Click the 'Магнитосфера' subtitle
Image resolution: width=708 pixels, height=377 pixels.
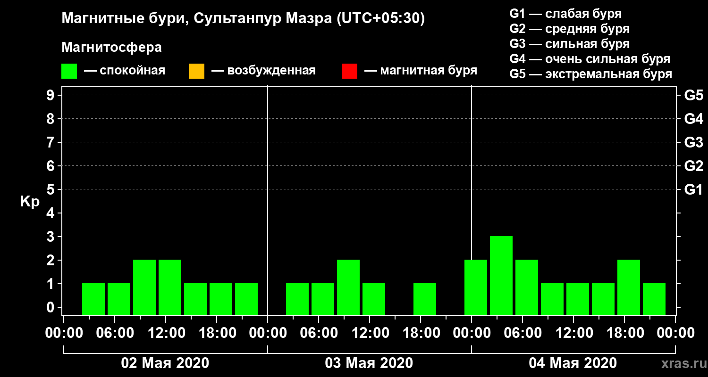tap(111, 48)
